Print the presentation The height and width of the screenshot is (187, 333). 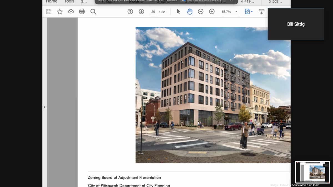82,11
